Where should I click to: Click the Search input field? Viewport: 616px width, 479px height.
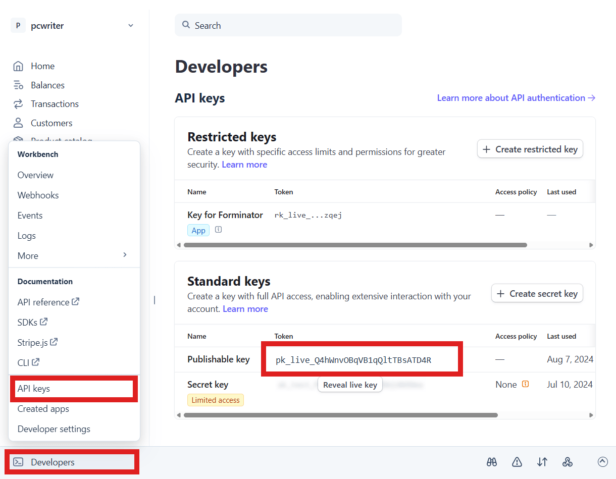[x=288, y=25]
